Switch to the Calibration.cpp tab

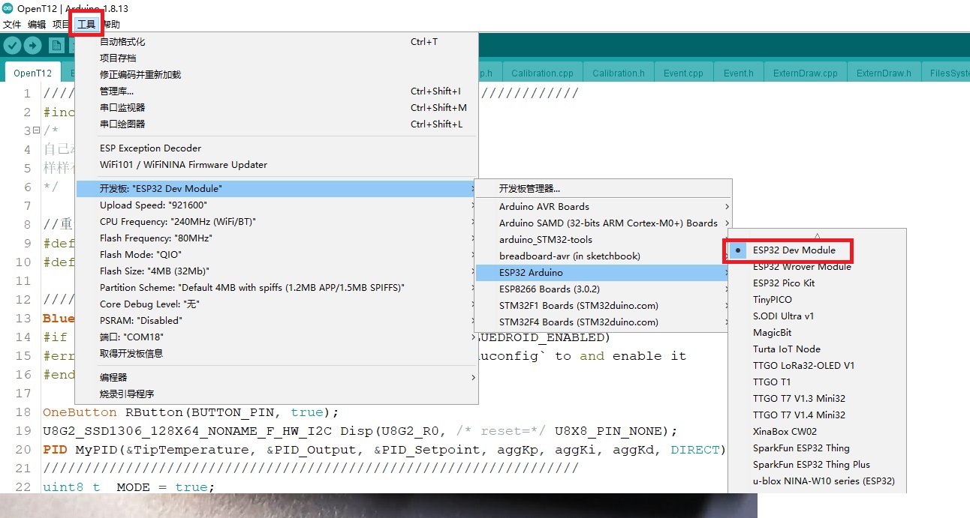pyautogui.click(x=542, y=73)
